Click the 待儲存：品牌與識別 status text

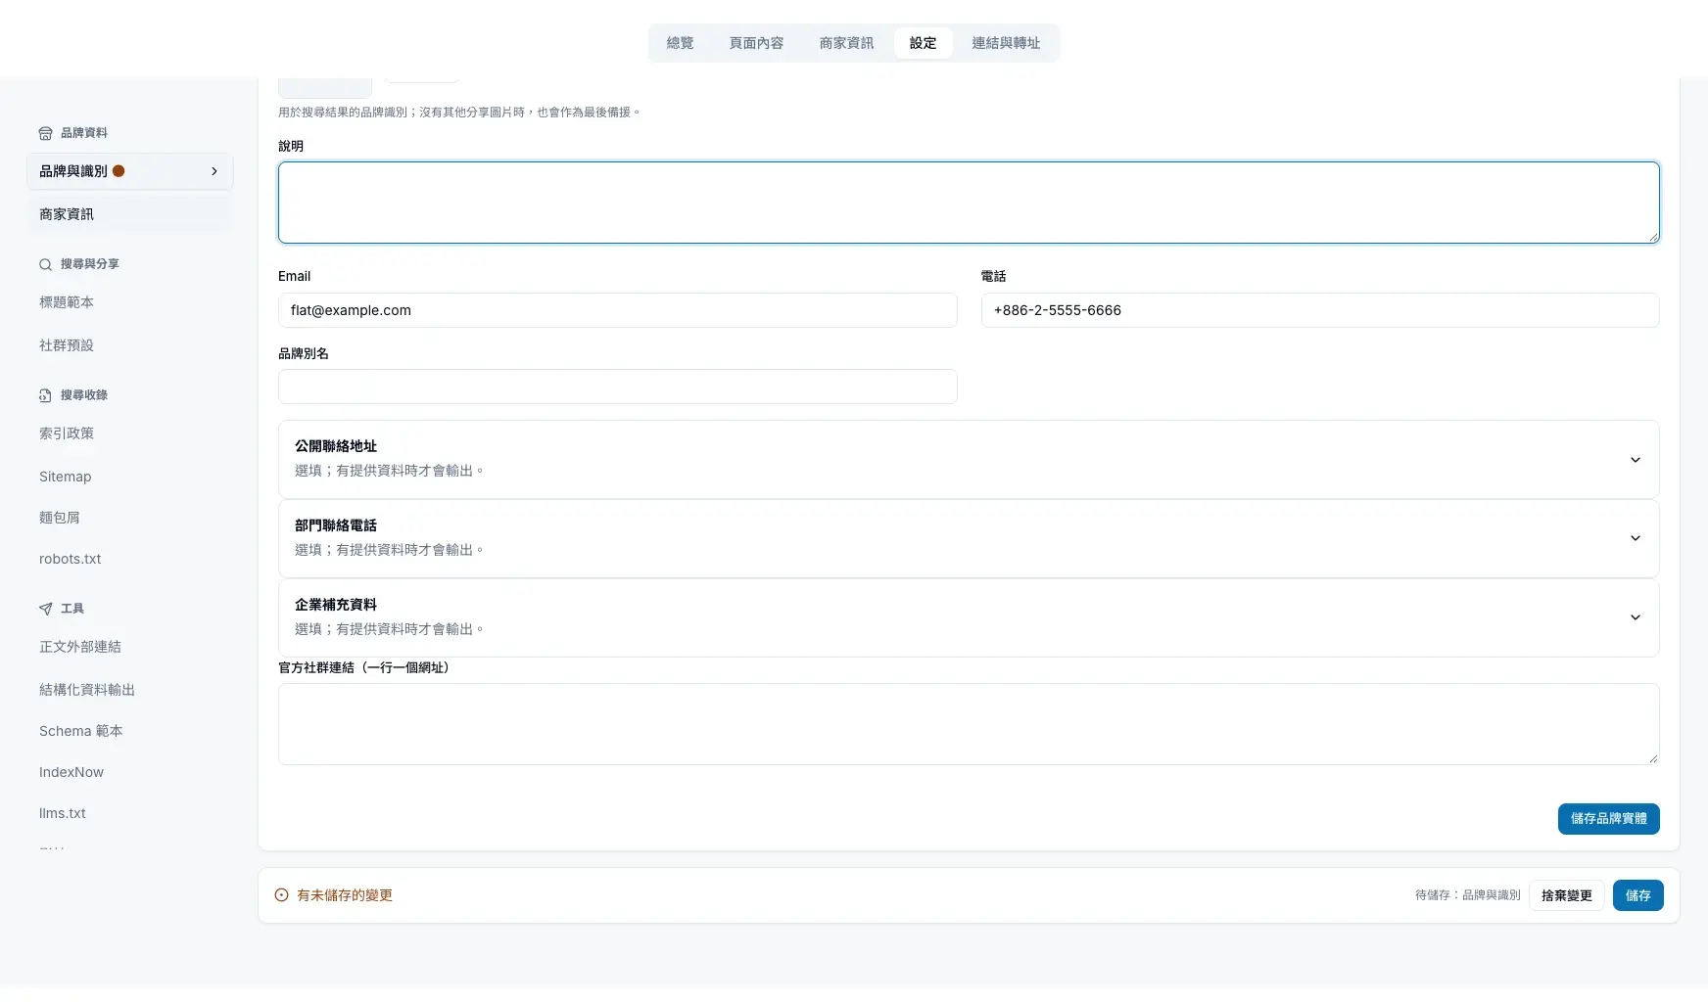click(x=1467, y=895)
